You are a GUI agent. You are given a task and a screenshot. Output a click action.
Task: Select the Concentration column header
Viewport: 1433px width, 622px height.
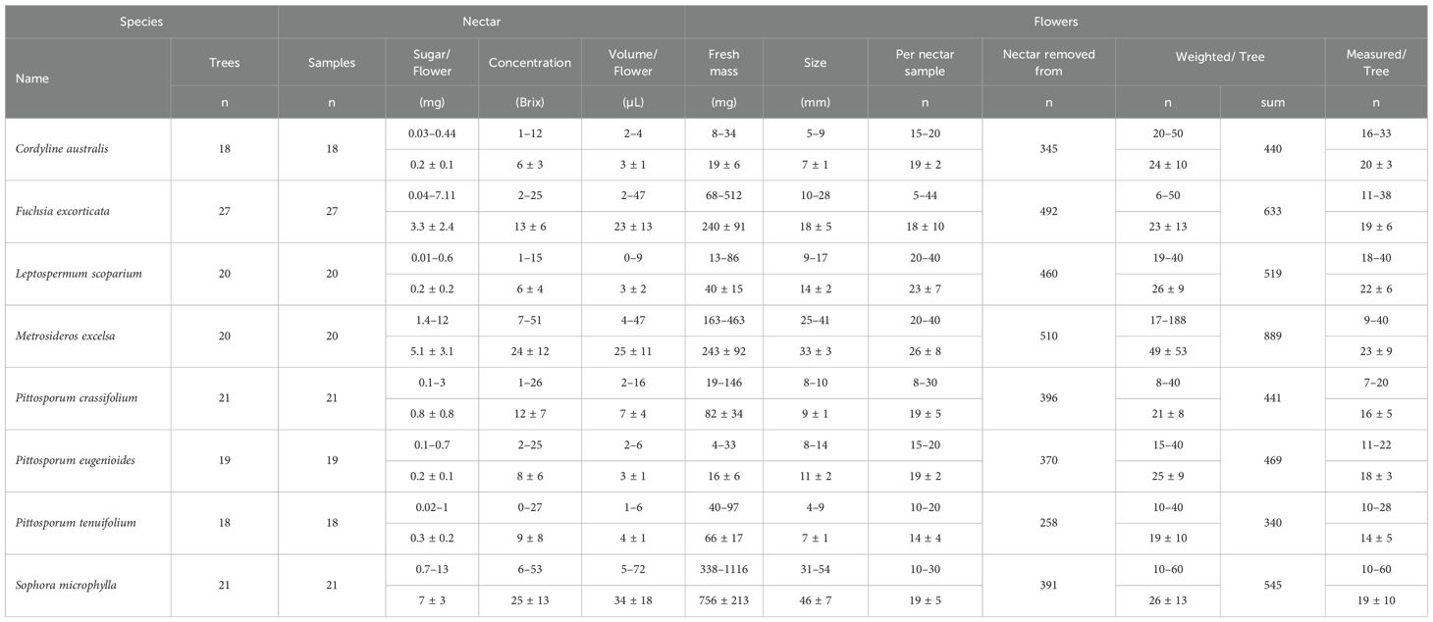(530, 63)
